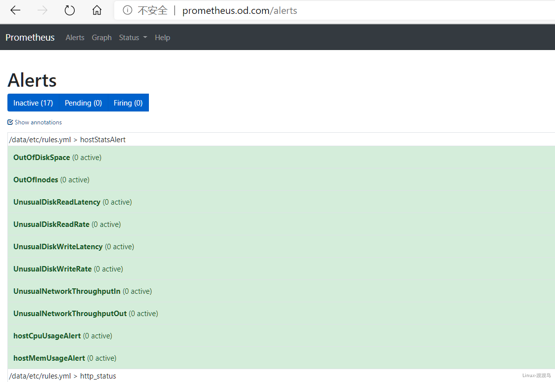The image size is (555, 382).
Task: Toggle the Pending (0) filter
Action: (83, 103)
